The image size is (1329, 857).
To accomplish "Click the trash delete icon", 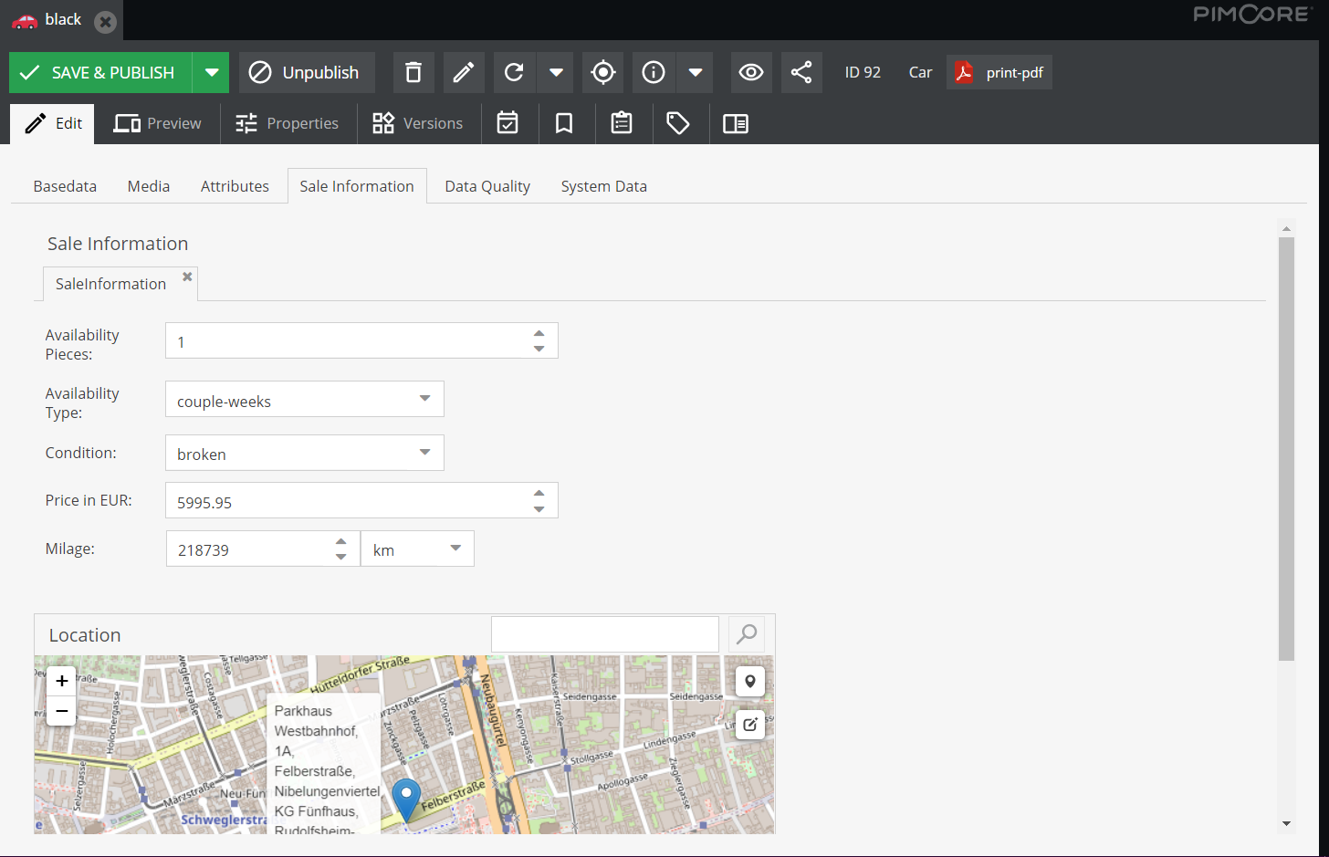I will (x=413, y=72).
